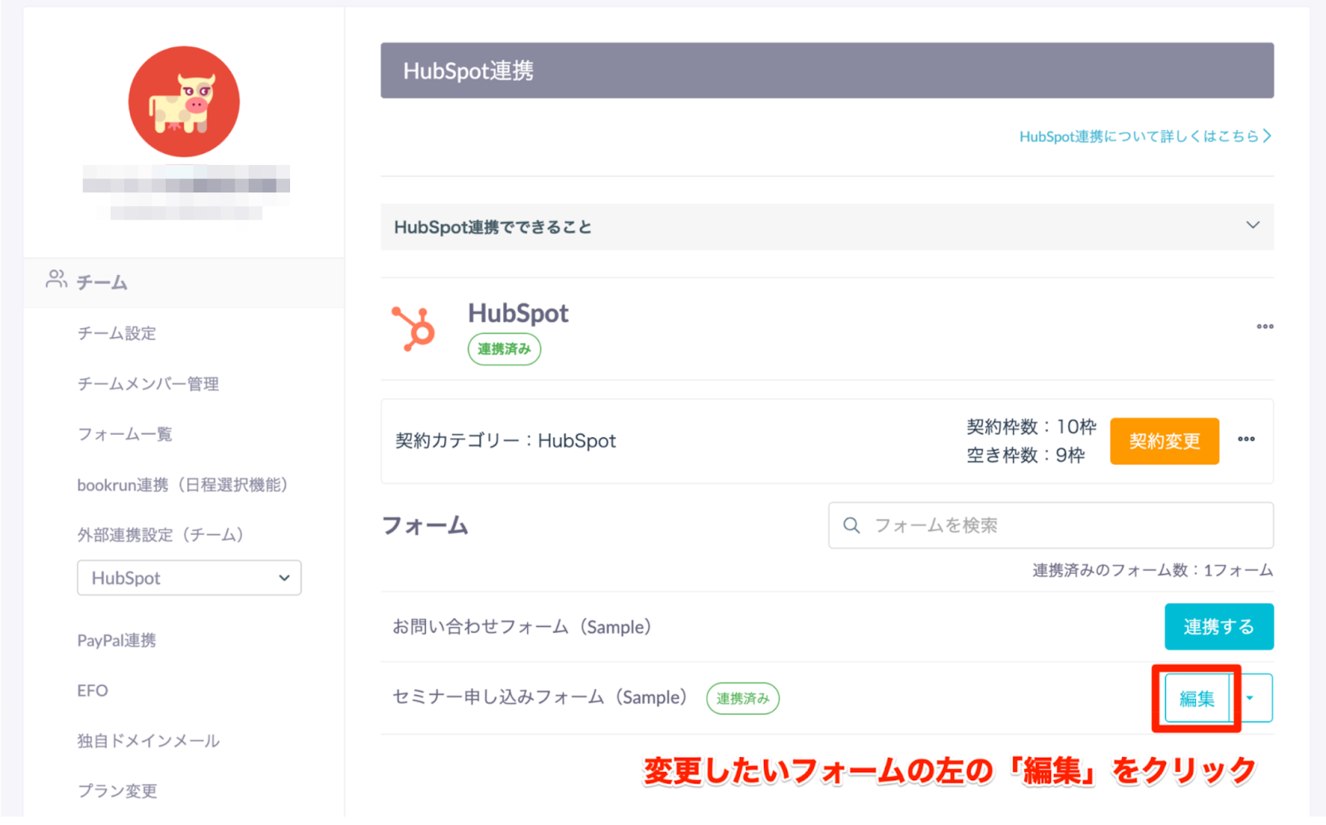The height and width of the screenshot is (825, 1326).
Task: Click 契約枠数：10枠 text
Action: point(1031,427)
